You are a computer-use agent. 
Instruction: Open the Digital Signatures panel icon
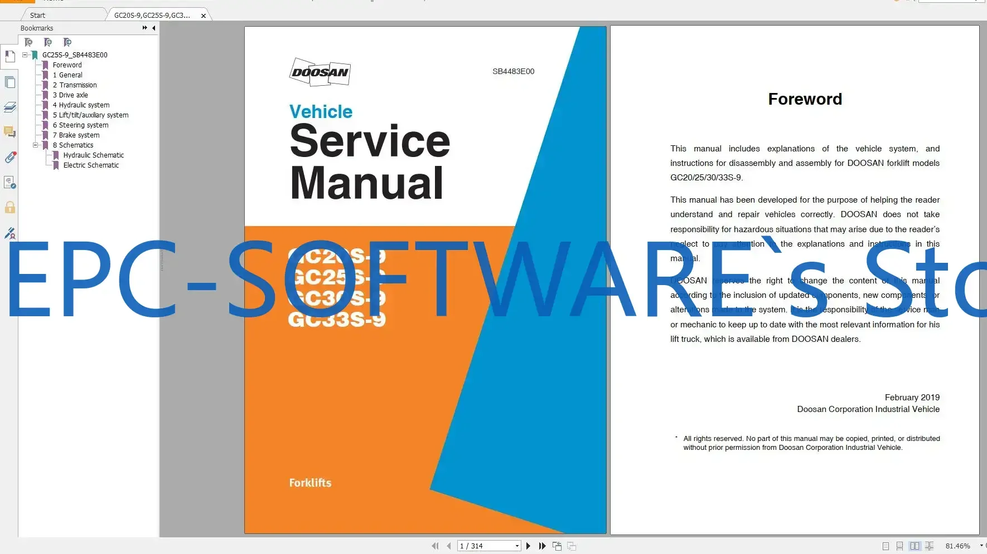point(9,183)
